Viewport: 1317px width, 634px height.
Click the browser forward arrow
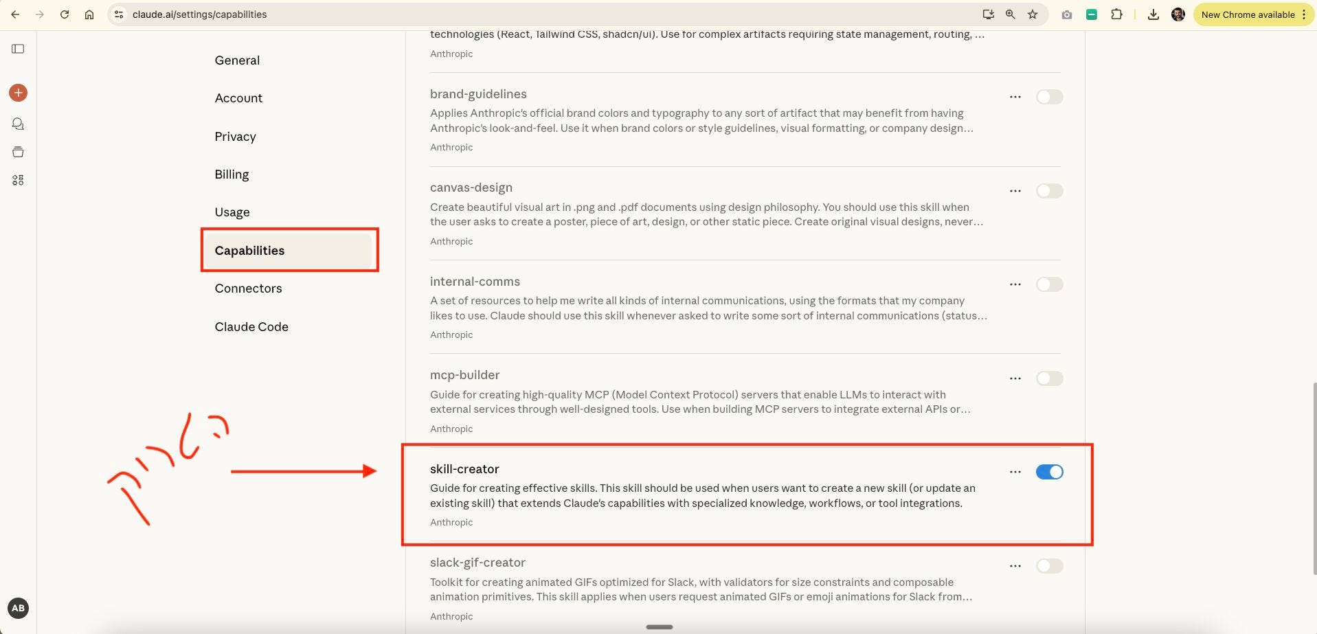(40, 14)
